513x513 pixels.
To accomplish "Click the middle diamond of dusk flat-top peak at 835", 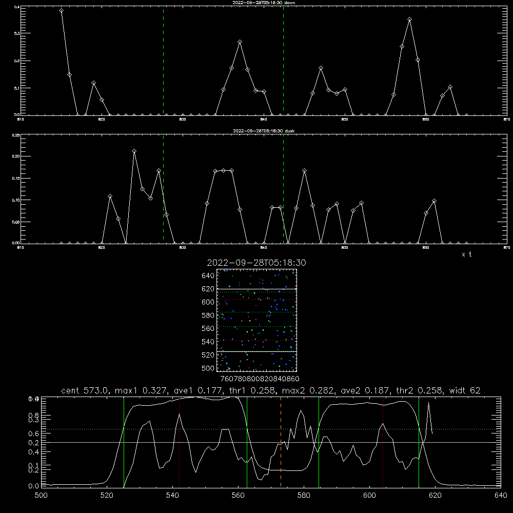I will click(x=224, y=171).
